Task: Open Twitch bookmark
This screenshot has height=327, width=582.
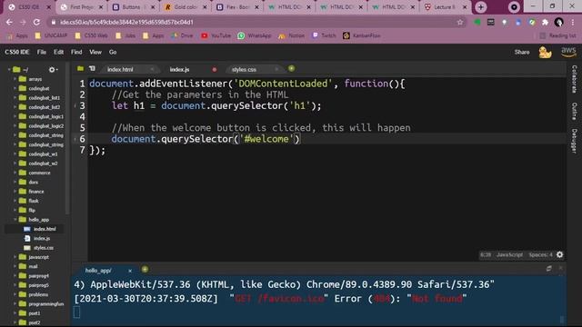Action: click(x=324, y=35)
